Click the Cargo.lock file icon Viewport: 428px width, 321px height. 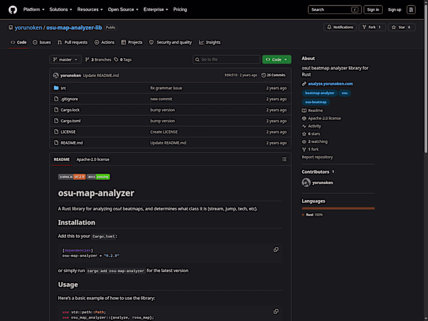56,109
